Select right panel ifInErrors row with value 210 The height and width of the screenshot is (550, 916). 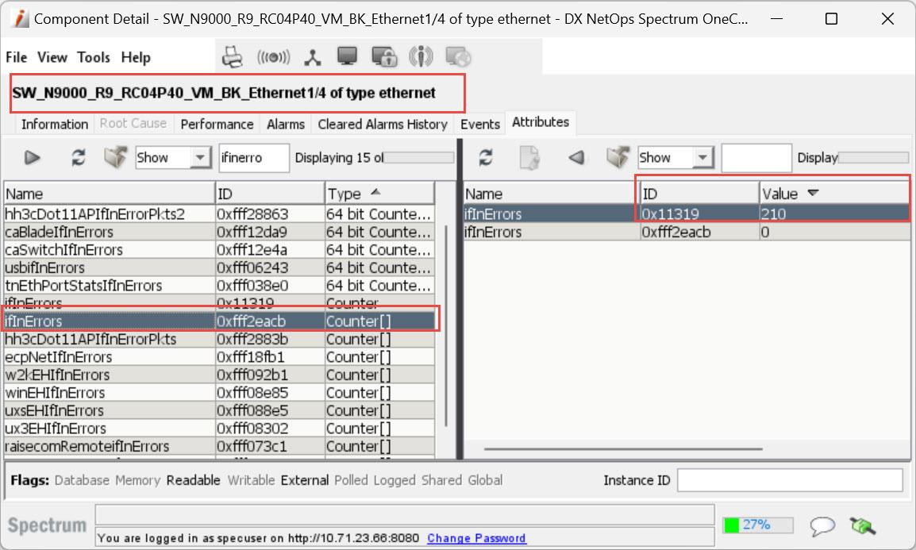[687, 214]
